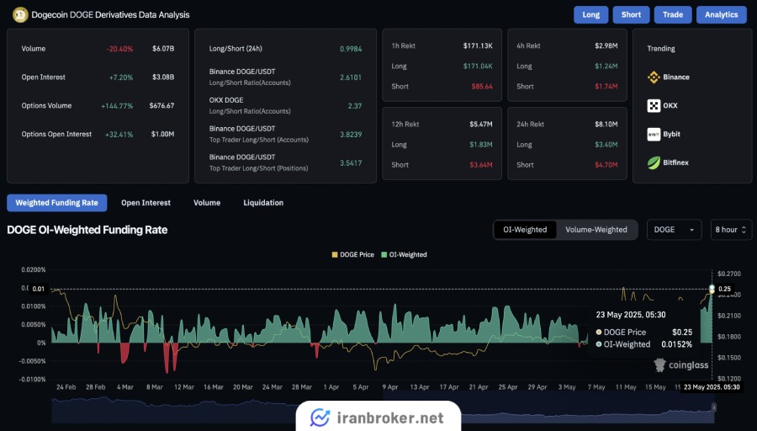757x431 pixels.
Task: Click the DOGE OI-Weighted Funding Rate heading
Action: point(87,230)
